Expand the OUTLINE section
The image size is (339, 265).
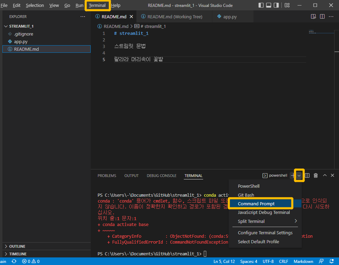[x=47, y=246]
